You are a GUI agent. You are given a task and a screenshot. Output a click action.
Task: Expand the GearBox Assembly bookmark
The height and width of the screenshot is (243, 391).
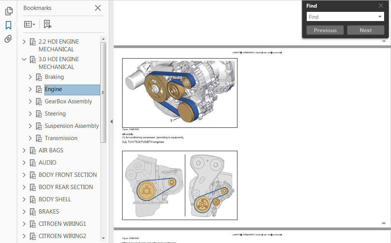30,101
